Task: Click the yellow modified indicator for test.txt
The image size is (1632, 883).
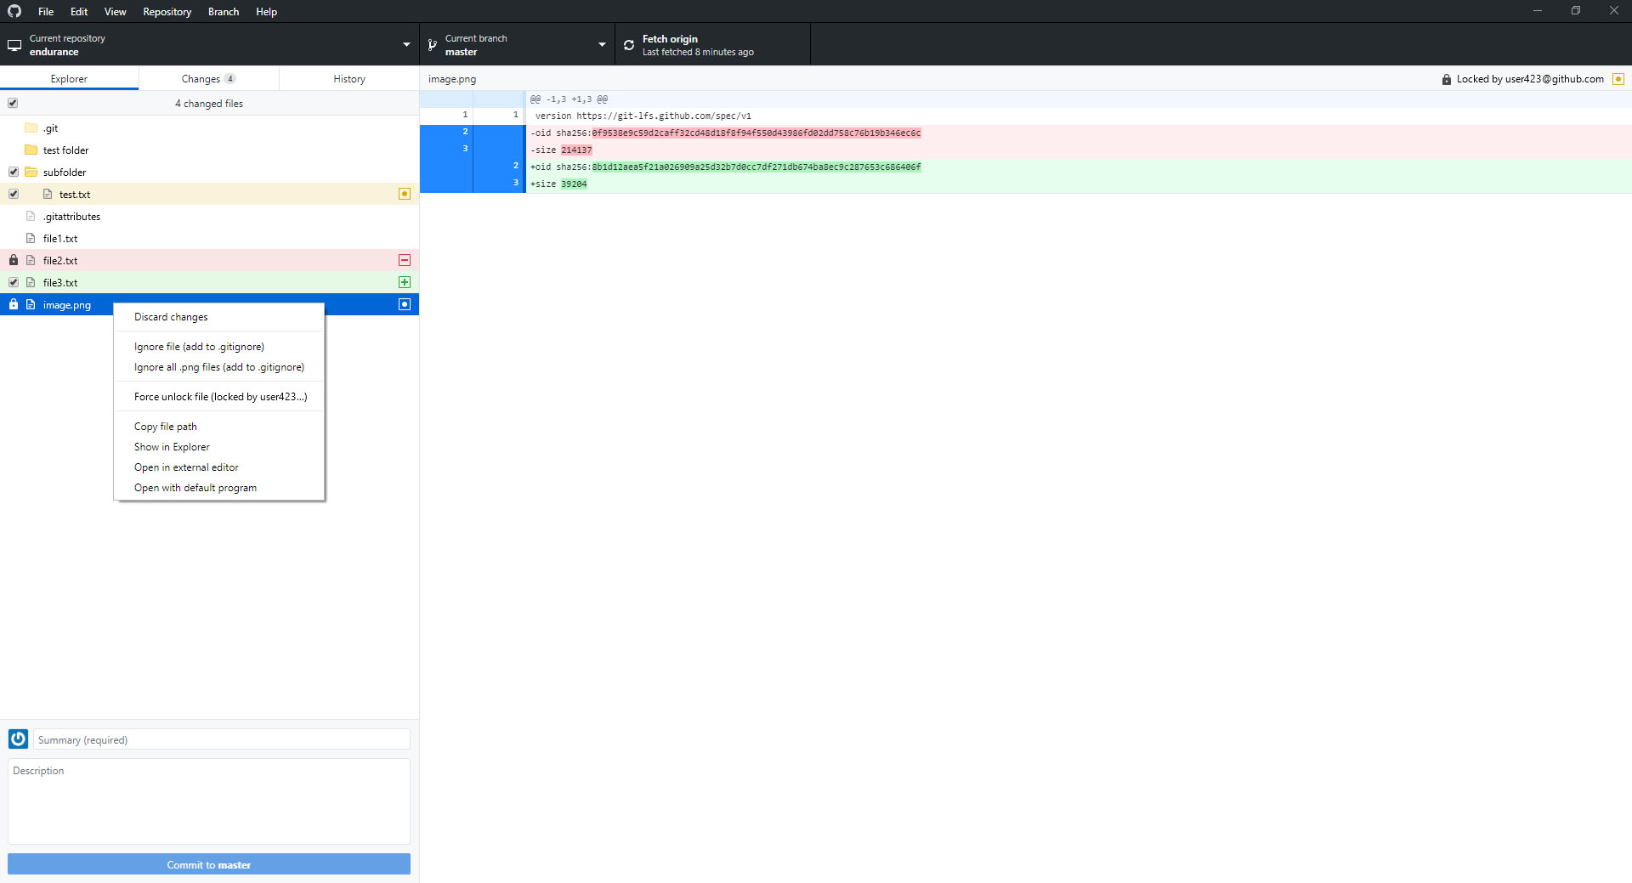Action: click(x=405, y=194)
